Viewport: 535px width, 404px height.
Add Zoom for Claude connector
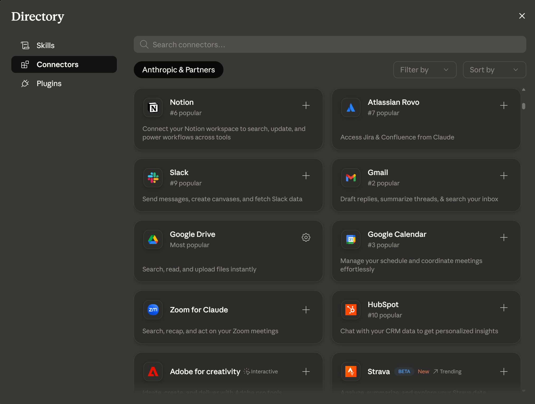click(x=306, y=310)
